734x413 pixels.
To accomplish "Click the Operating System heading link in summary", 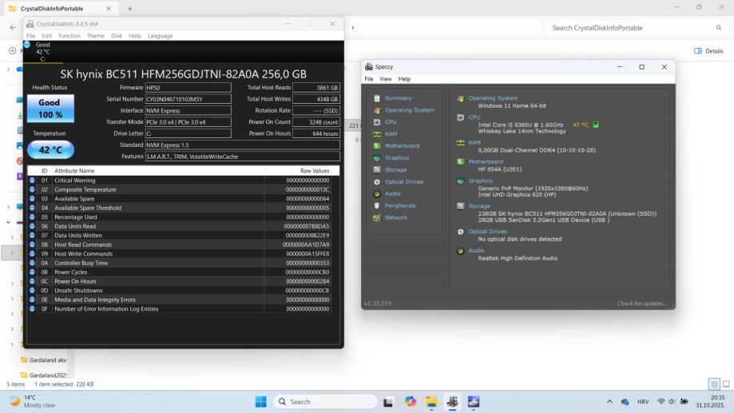I will [x=493, y=98].
